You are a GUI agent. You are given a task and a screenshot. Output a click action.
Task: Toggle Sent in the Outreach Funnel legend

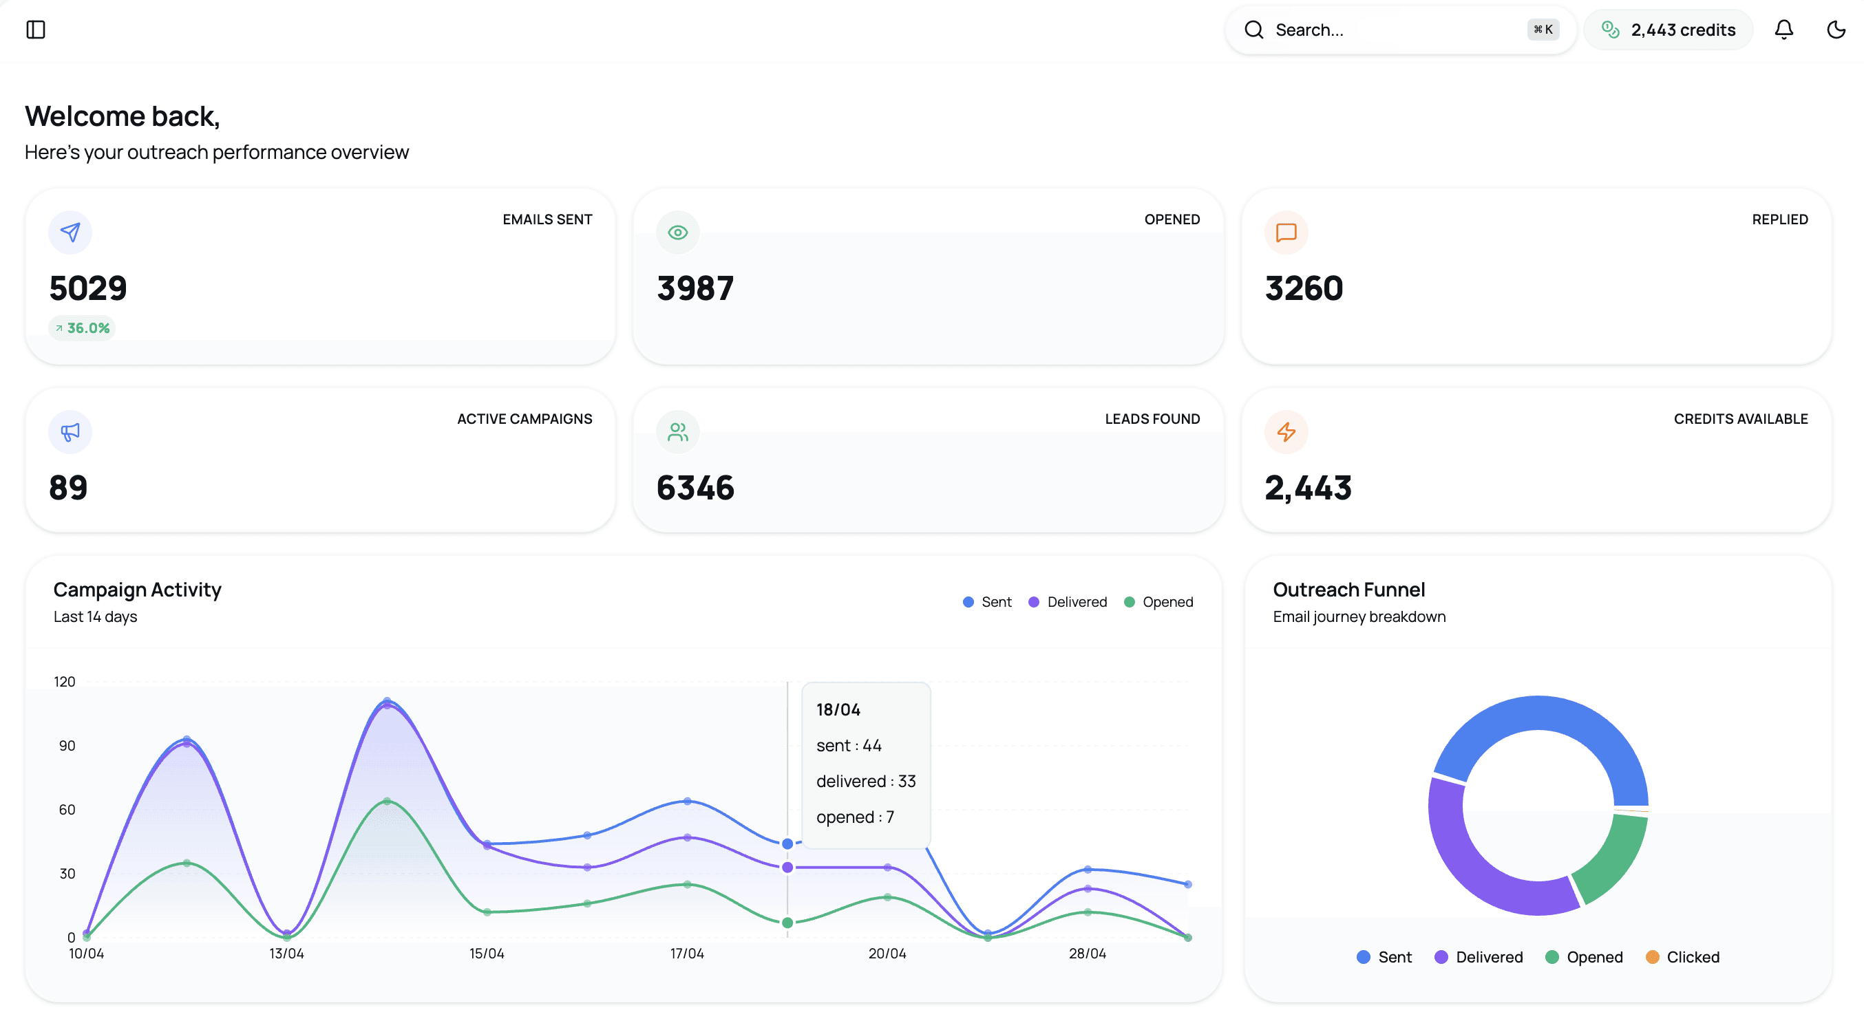coord(1384,956)
